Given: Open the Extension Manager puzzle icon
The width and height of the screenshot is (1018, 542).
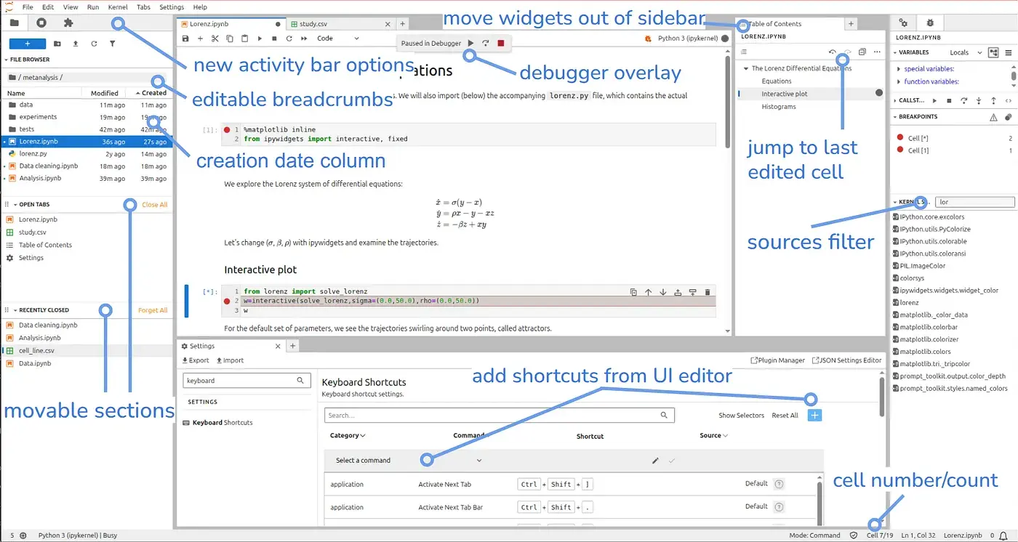Looking at the screenshot, I should (68, 23).
